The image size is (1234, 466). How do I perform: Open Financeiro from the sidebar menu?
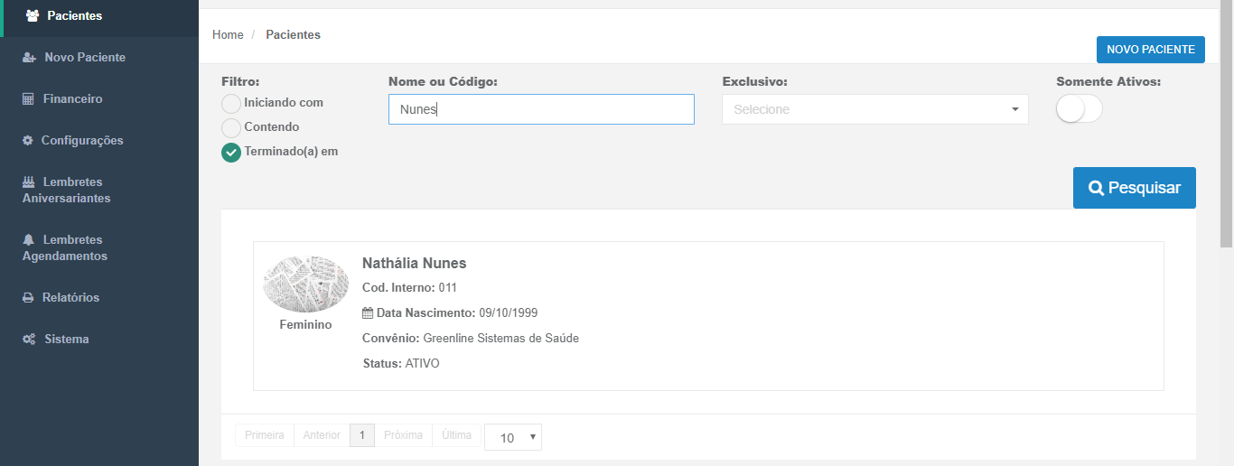72,99
